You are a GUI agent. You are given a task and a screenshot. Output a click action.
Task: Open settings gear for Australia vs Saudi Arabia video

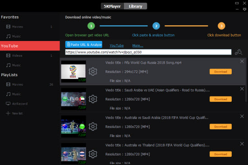coord(93,127)
